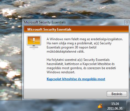This screenshot has height=111, width=130.
Task: Click the paragraph starting with A Windows nem felelt
Action: click(x=85, y=45)
